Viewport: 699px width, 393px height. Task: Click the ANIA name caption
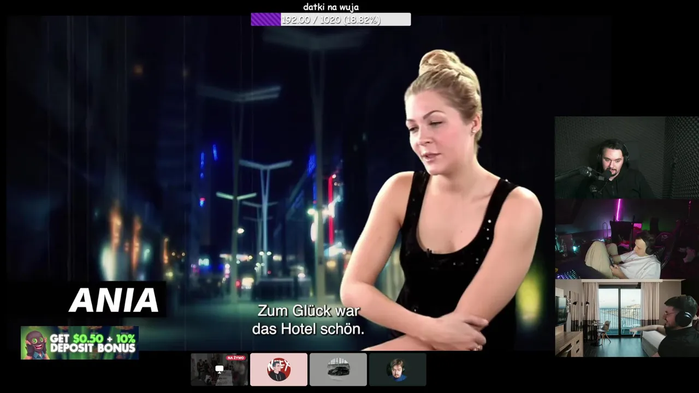pyautogui.click(x=114, y=300)
